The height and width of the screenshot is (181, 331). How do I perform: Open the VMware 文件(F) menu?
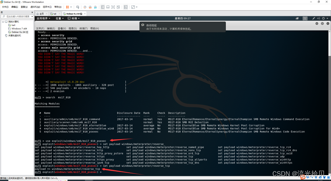[5, 7]
